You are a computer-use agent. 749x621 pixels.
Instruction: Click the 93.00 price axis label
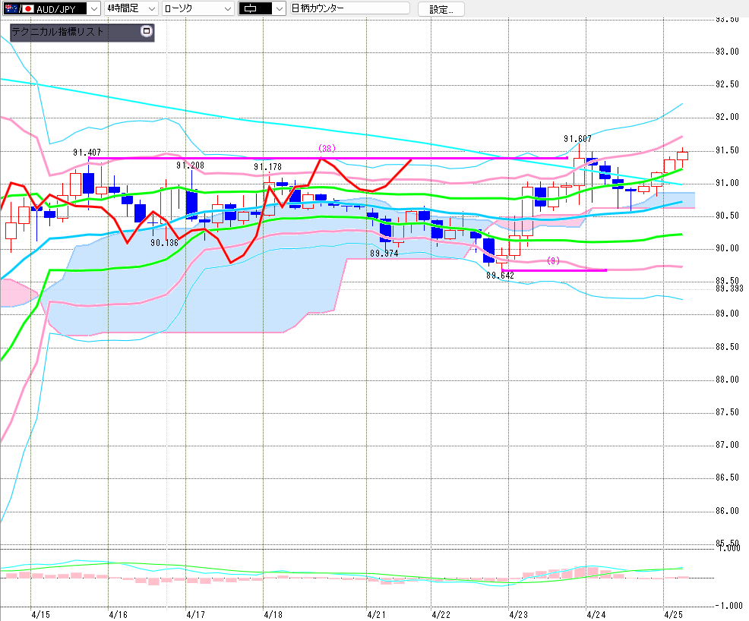click(727, 52)
